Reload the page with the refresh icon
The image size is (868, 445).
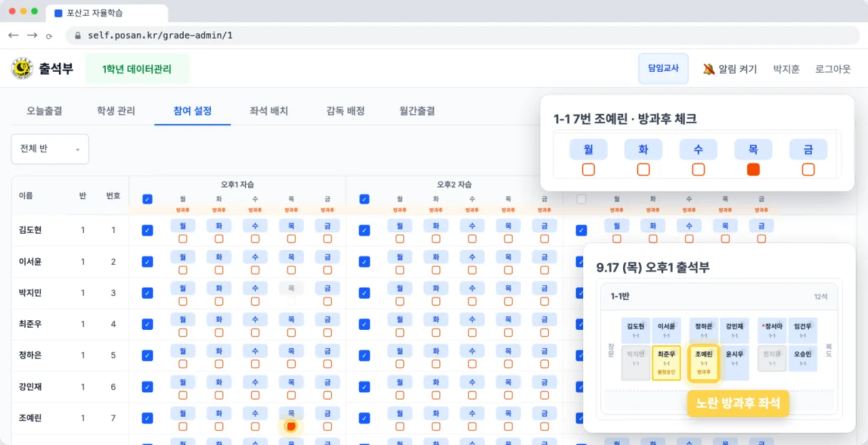(49, 36)
